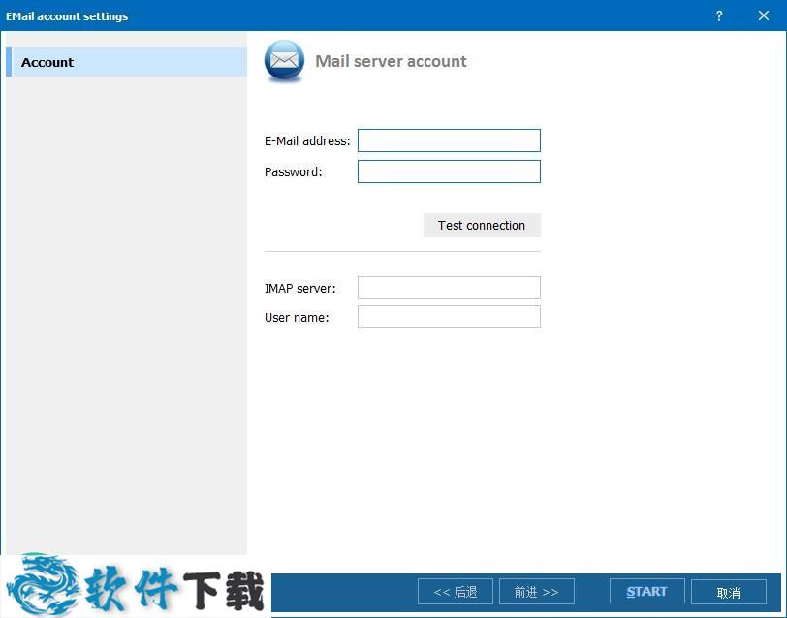787x618 pixels.
Task: Click the START button
Action: point(647,592)
